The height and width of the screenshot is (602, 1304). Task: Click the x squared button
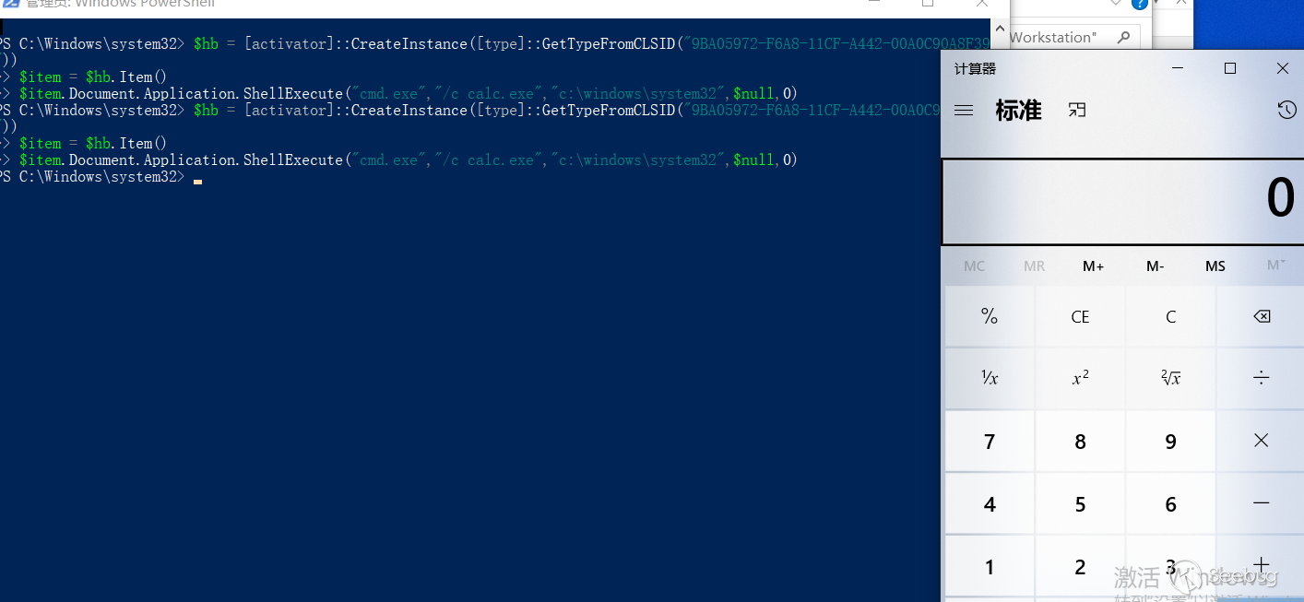pyautogui.click(x=1080, y=378)
